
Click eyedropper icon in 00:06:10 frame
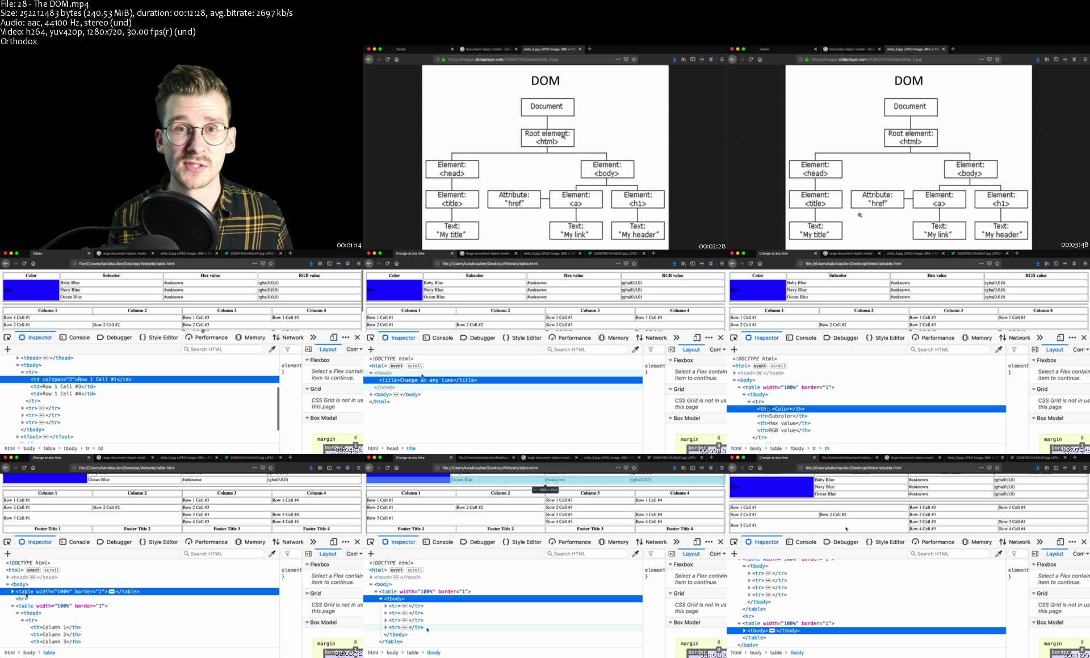point(635,349)
